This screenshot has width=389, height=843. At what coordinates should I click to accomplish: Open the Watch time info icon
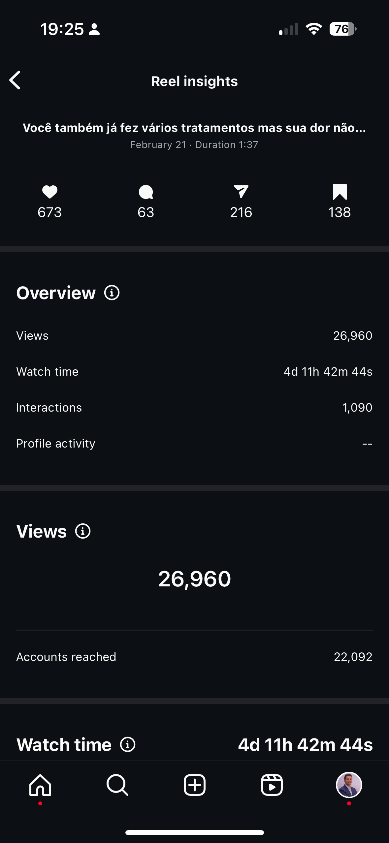[128, 745]
